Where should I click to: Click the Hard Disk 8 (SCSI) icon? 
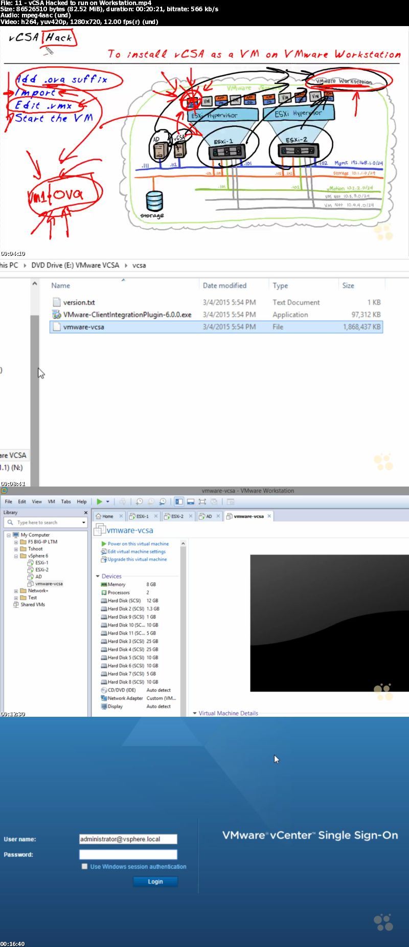tap(104, 682)
